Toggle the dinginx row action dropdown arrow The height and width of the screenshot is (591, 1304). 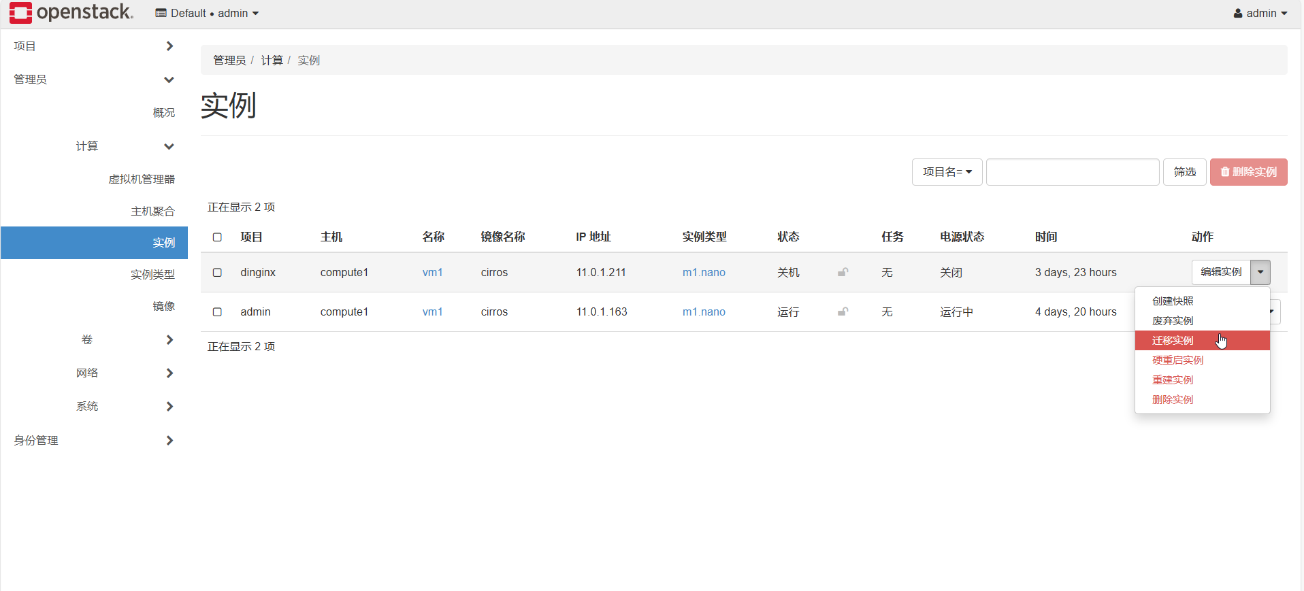[x=1260, y=272]
